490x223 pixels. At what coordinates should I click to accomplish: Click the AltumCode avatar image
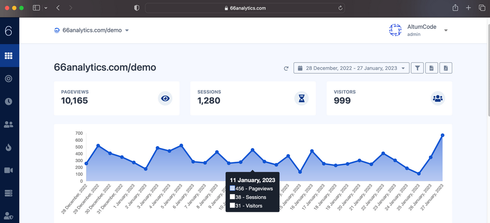click(x=395, y=30)
